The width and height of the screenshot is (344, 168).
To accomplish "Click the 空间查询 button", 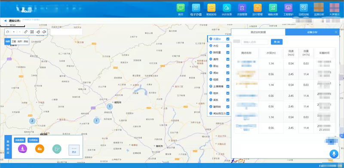I will pyautogui.click(x=33, y=140).
